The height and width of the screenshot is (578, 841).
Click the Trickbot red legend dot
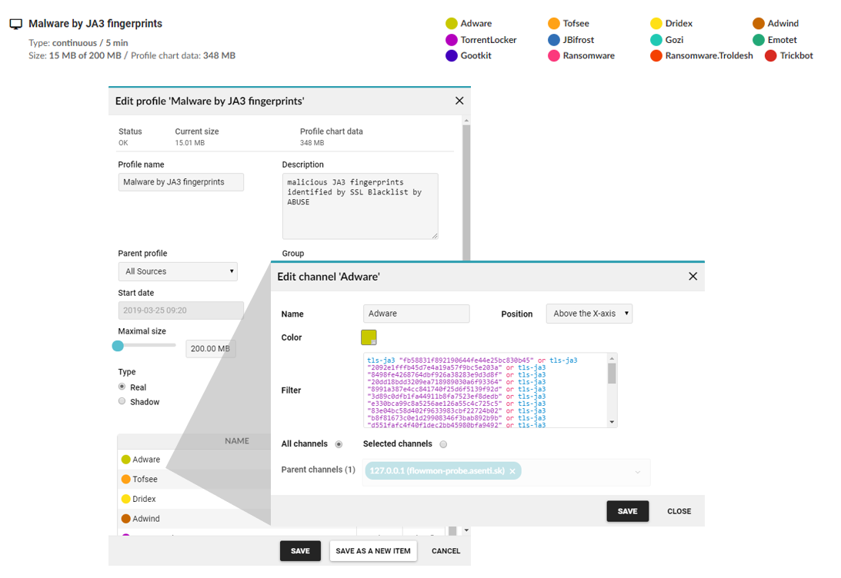[771, 56]
